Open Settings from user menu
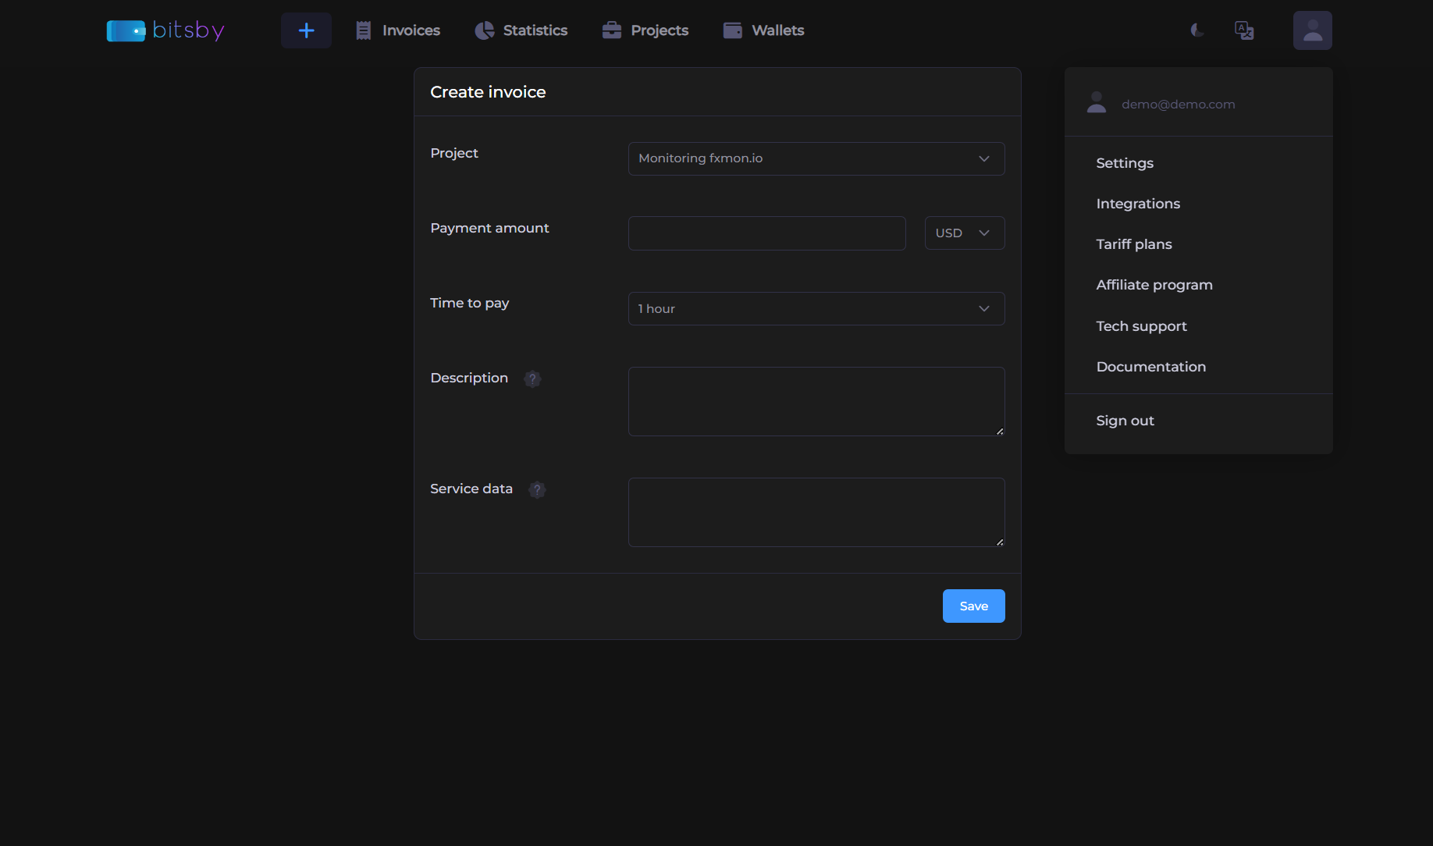 [x=1125, y=163]
